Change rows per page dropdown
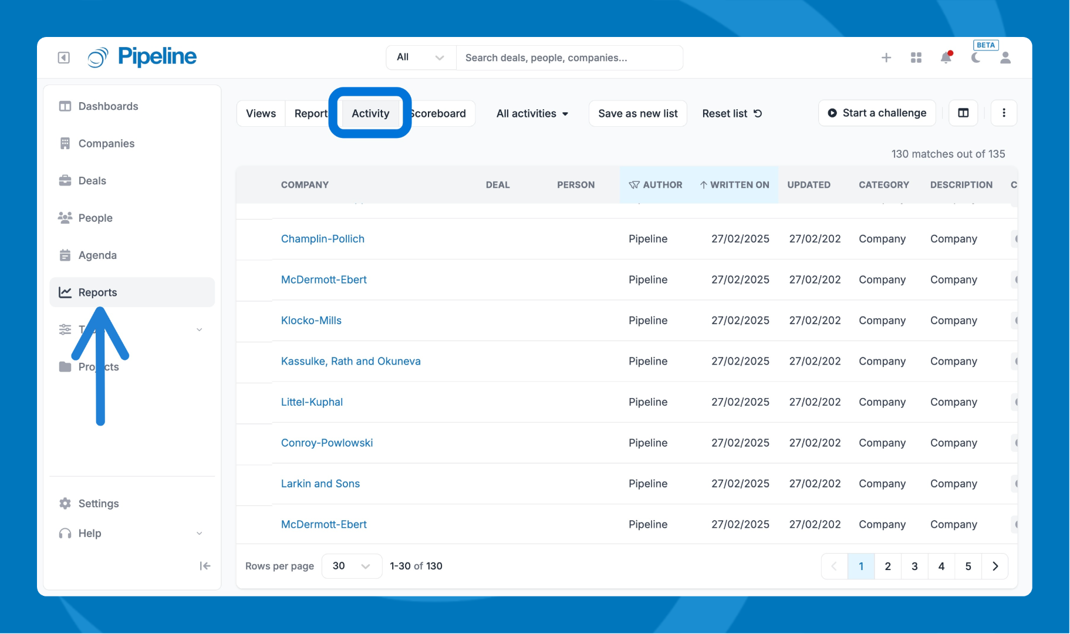 (x=352, y=566)
